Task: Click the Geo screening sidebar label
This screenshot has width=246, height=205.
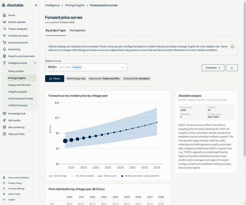Action: point(16,127)
